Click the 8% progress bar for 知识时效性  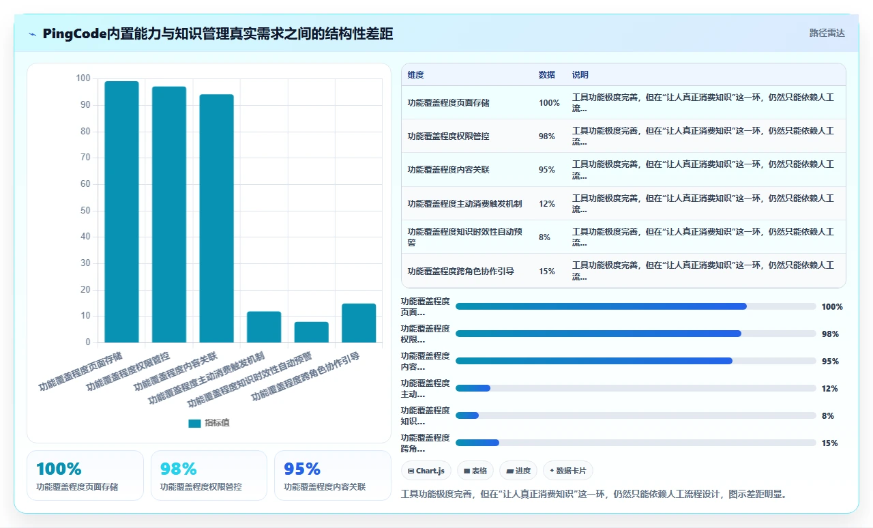coord(636,415)
